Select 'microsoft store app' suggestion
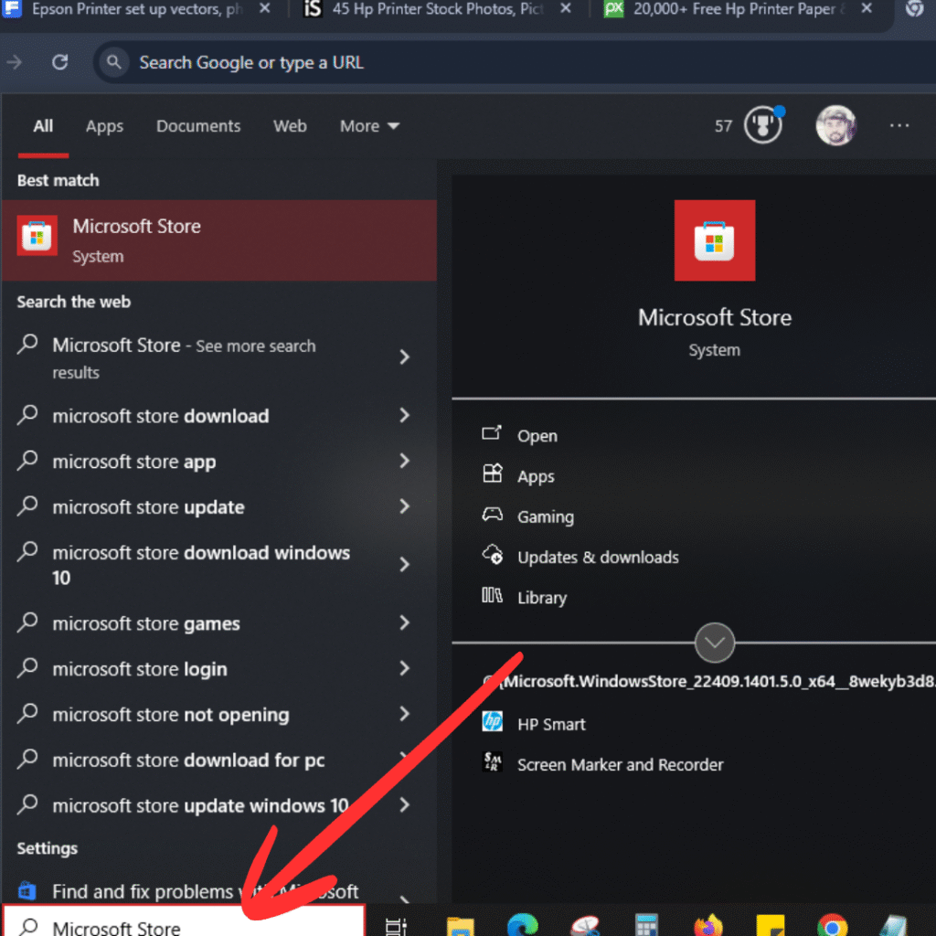 [134, 462]
